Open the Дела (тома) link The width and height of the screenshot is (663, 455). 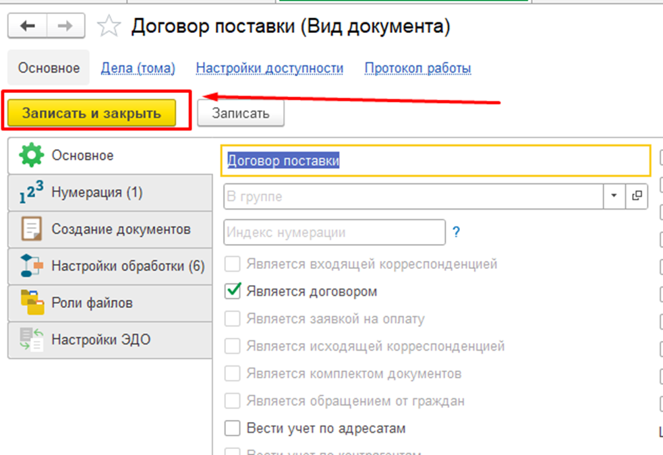click(138, 68)
